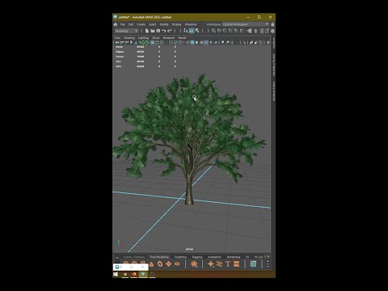The width and height of the screenshot is (388, 291).
Task: Click the shelf row down arrow
Action: (x=268, y=267)
